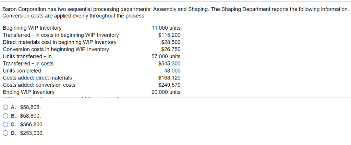Screen dimensions: 351x145
Task: Click the '11,000 units' value
Action: pos(166,28)
